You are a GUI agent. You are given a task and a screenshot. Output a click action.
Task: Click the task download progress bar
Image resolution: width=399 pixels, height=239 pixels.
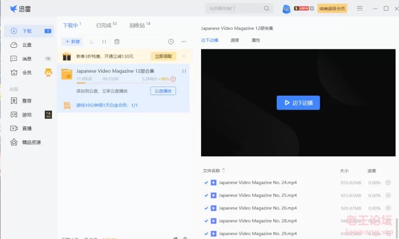126,83
